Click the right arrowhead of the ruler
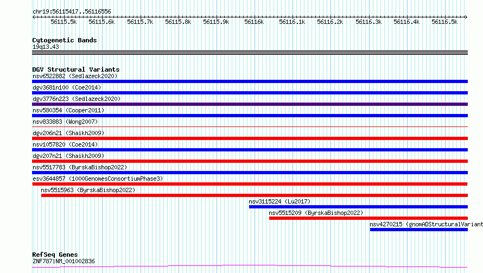The width and height of the screenshot is (483, 273). coord(466,17)
